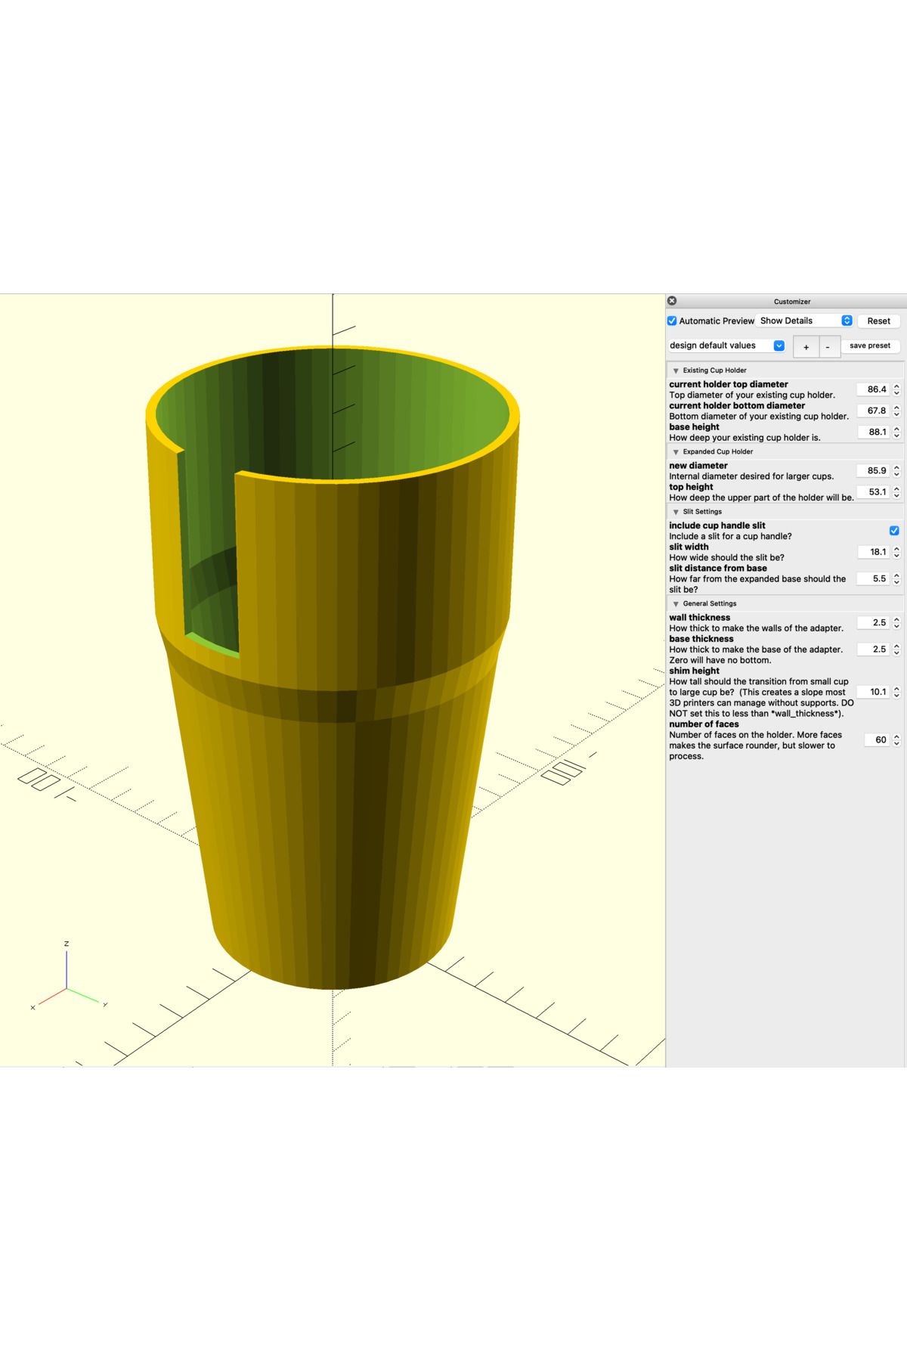Click the Reset button

(878, 321)
